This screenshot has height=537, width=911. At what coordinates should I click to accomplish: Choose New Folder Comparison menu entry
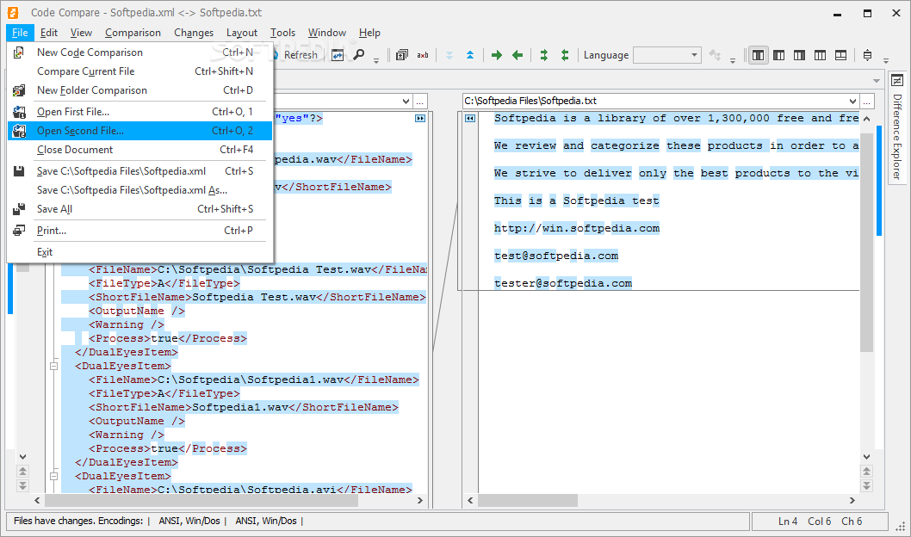pyautogui.click(x=139, y=90)
